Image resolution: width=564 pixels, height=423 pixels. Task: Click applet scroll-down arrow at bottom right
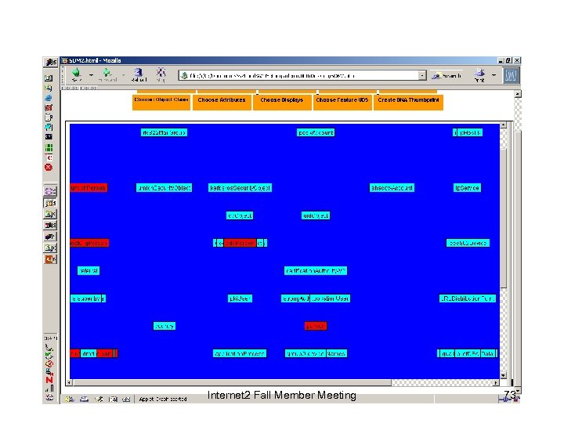503,375
